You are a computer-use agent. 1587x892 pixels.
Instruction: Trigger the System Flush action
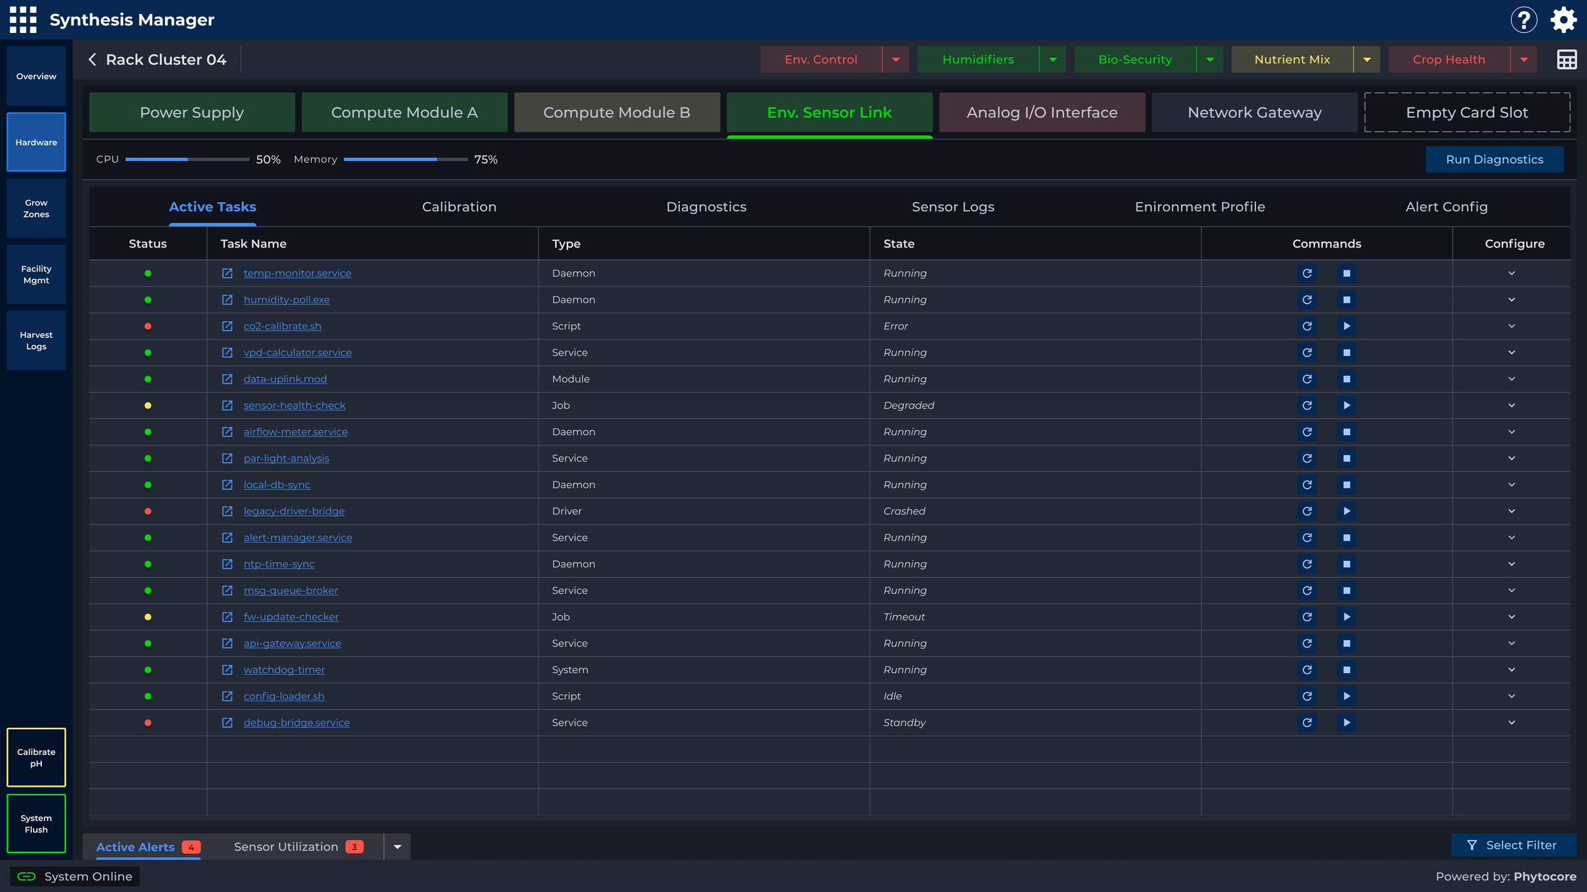pos(36,823)
